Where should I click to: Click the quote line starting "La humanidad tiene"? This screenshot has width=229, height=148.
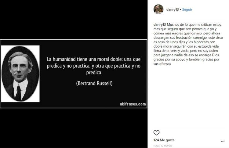coord(94,59)
